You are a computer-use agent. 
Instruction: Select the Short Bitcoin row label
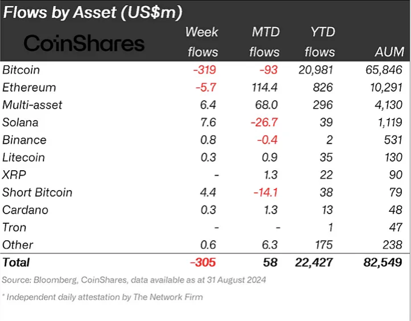click(x=37, y=192)
